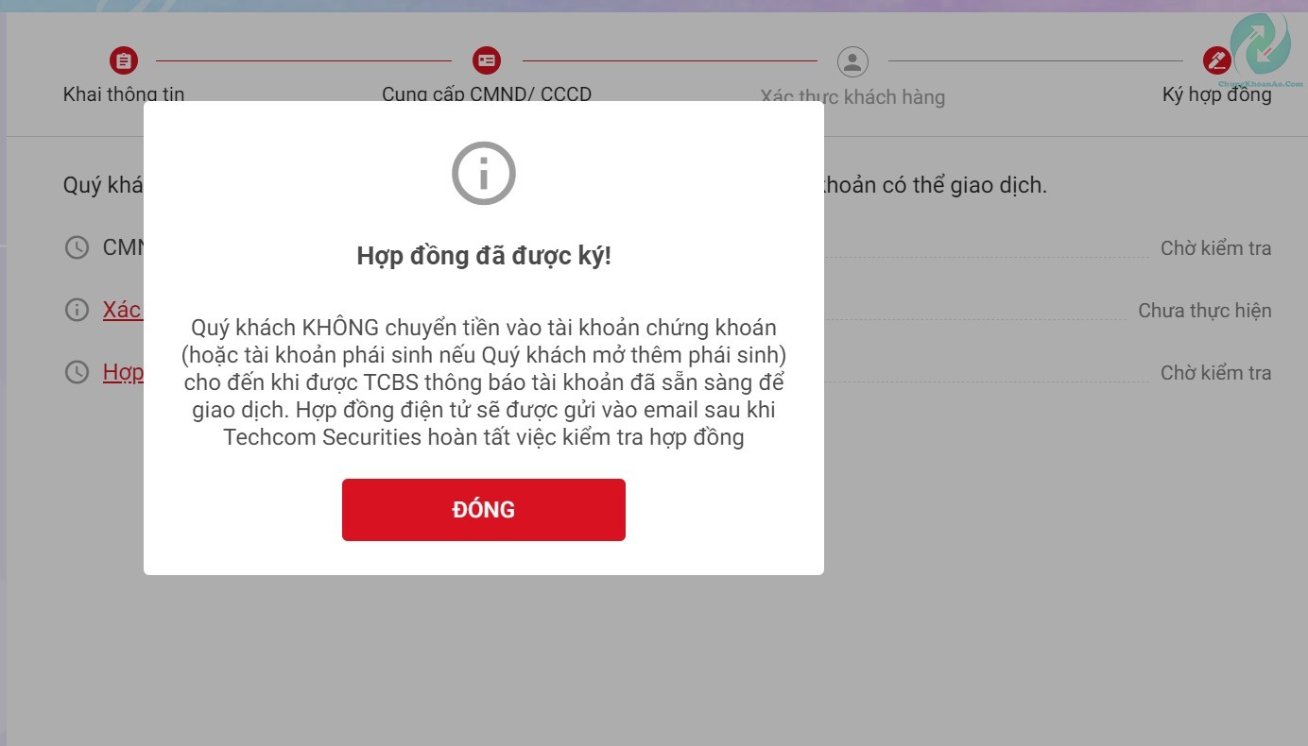Click the clock icon beside CMND status
Screen dimensions: 1308x746
click(x=77, y=247)
